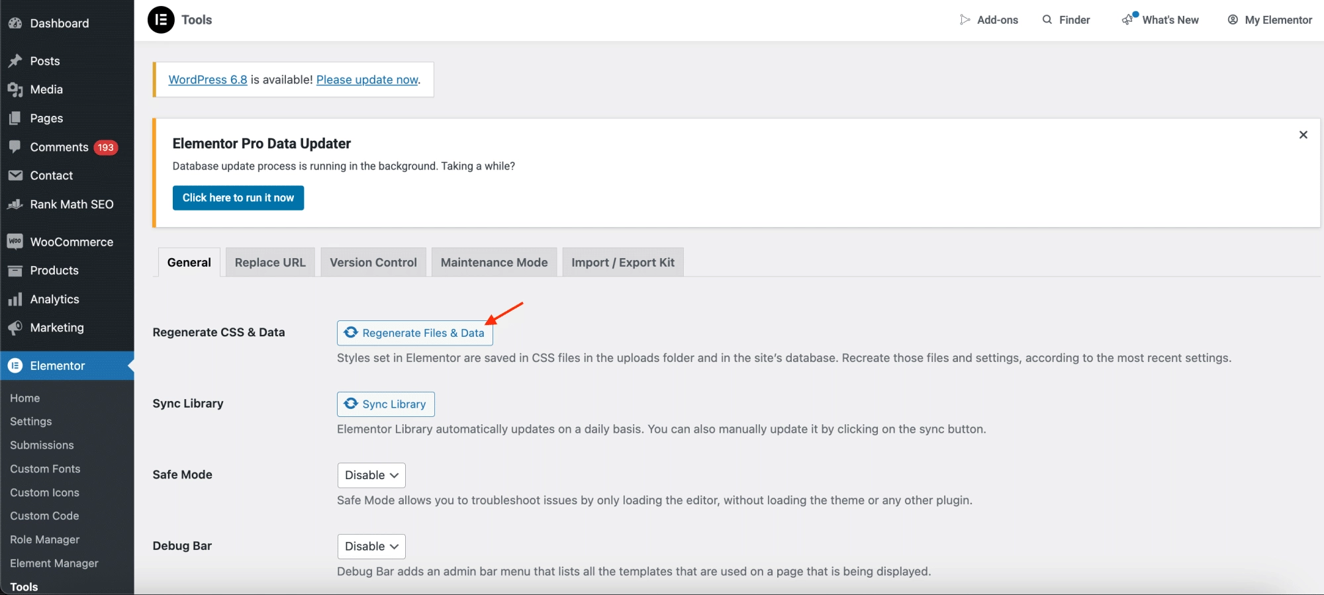1324x595 pixels.
Task: Click the Marketing megaphone icon
Action: click(x=15, y=328)
